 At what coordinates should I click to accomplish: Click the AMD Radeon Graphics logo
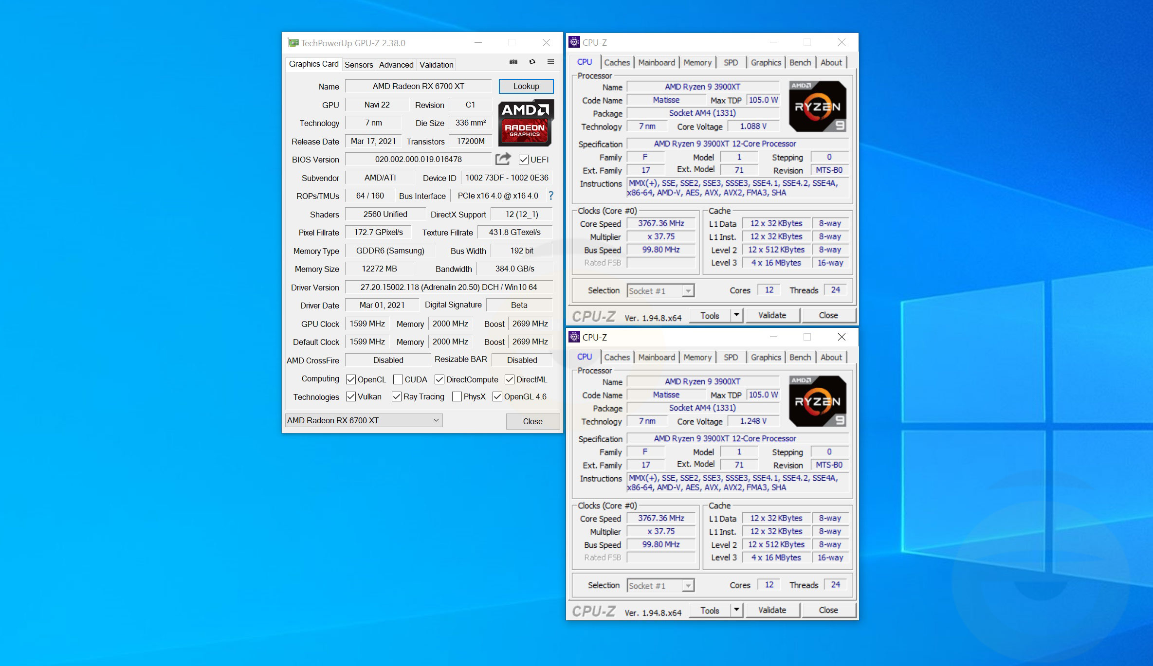click(526, 123)
